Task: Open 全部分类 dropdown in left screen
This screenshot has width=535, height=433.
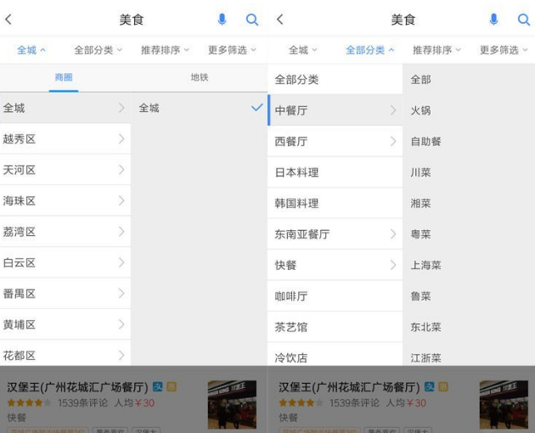Action: pyautogui.click(x=99, y=50)
